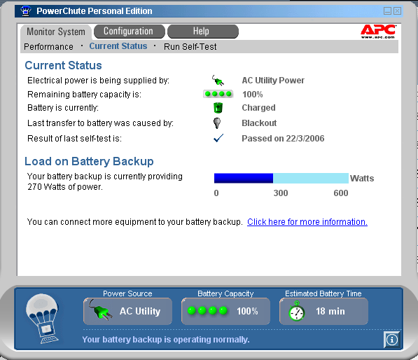Image resolution: width=418 pixels, height=360 pixels.
Task: Click the '270 Watts of power' text
Action: point(65,187)
